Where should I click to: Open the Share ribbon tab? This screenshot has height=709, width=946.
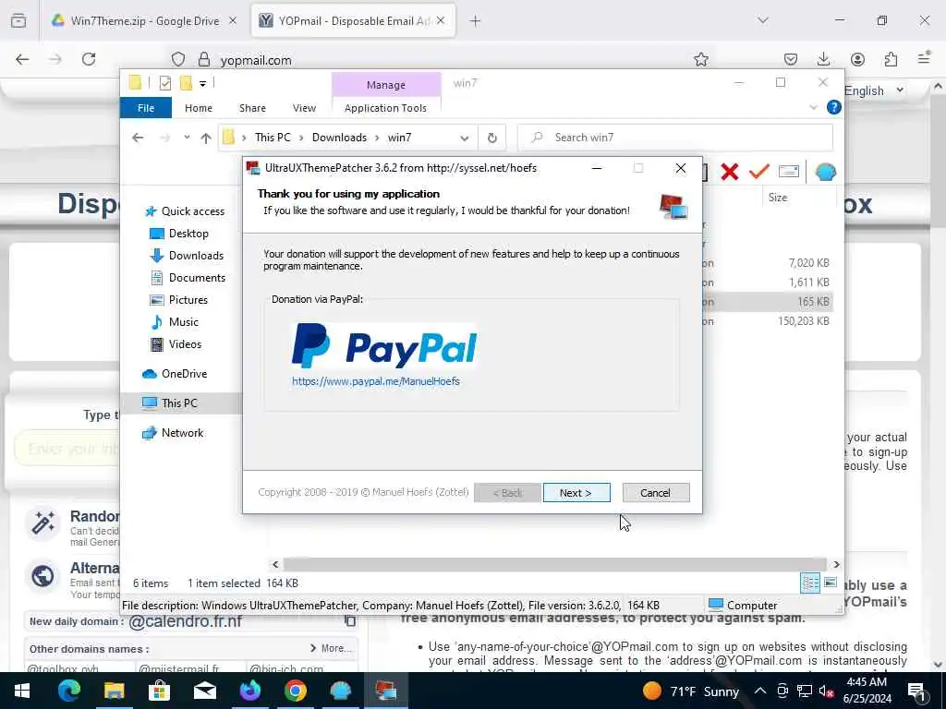[252, 108]
